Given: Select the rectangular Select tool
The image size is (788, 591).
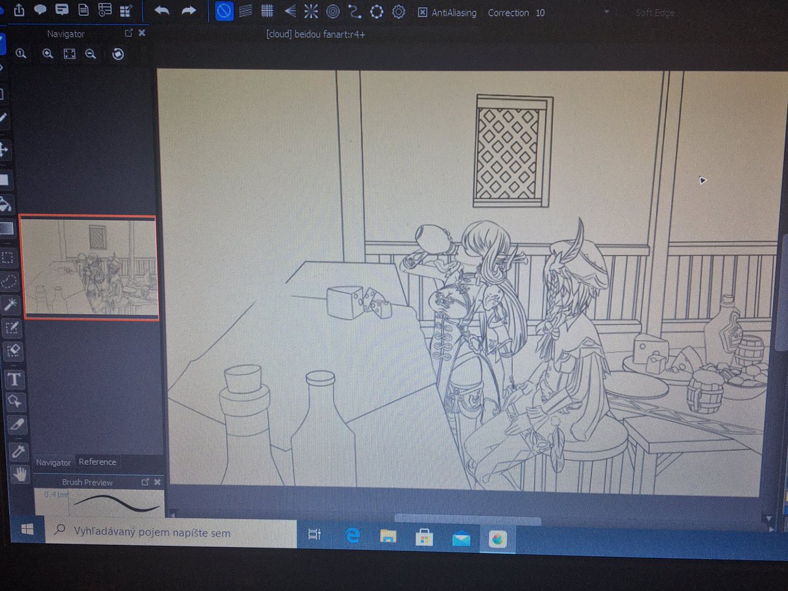Looking at the screenshot, I should click(7, 258).
